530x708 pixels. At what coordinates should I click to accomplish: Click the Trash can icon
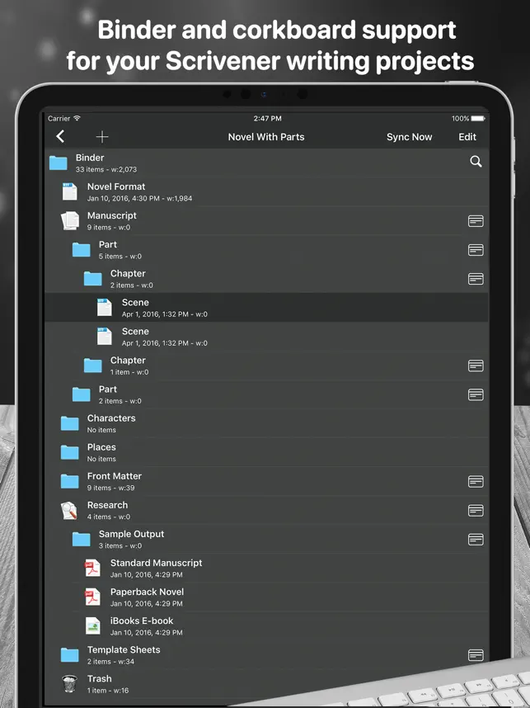(69, 683)
